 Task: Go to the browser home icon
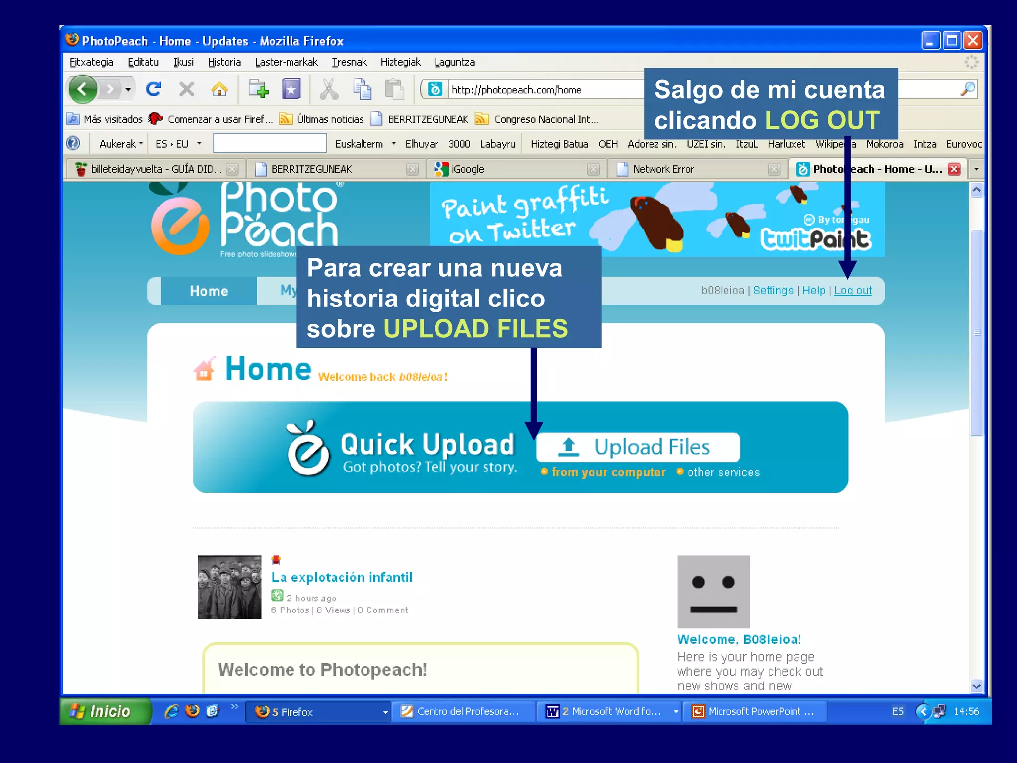(x=219, y=89)
